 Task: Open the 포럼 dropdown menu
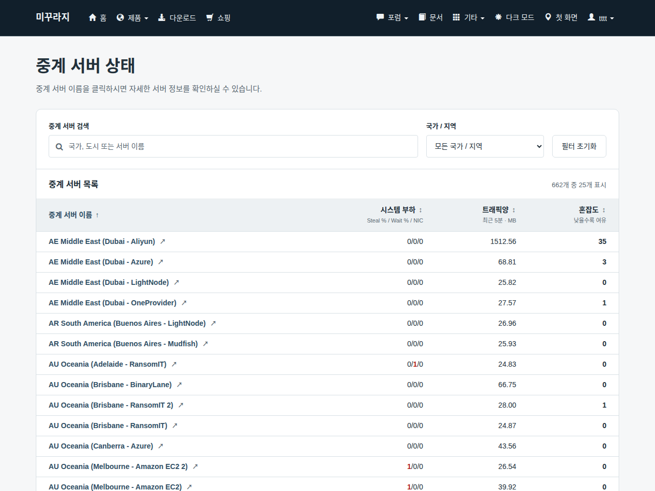tap(392, 17)
